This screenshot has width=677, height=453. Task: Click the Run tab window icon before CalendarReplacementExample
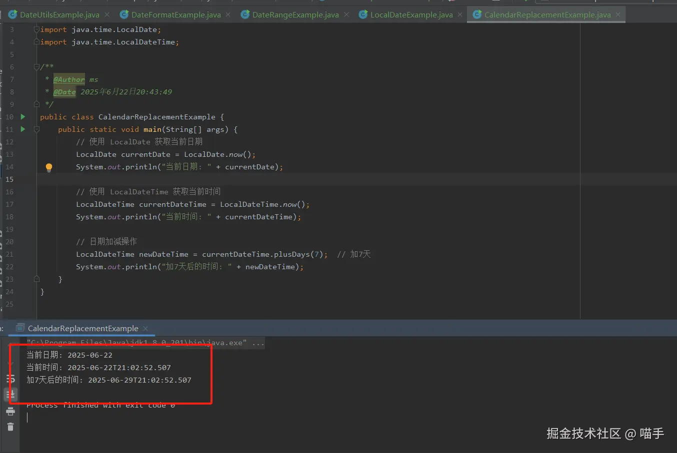tap(20, 328)
